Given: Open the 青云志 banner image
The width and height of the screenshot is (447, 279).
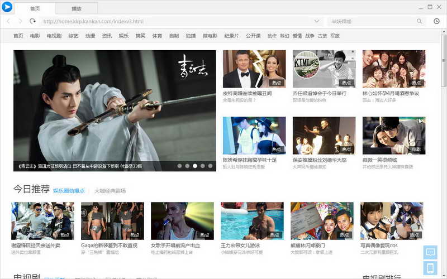Looking at the screenshot, I should point(115,106).
